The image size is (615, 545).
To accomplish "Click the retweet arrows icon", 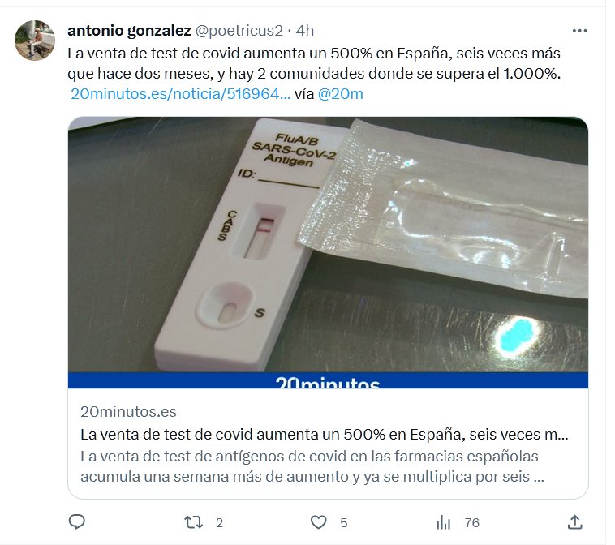I will point(193,522).
